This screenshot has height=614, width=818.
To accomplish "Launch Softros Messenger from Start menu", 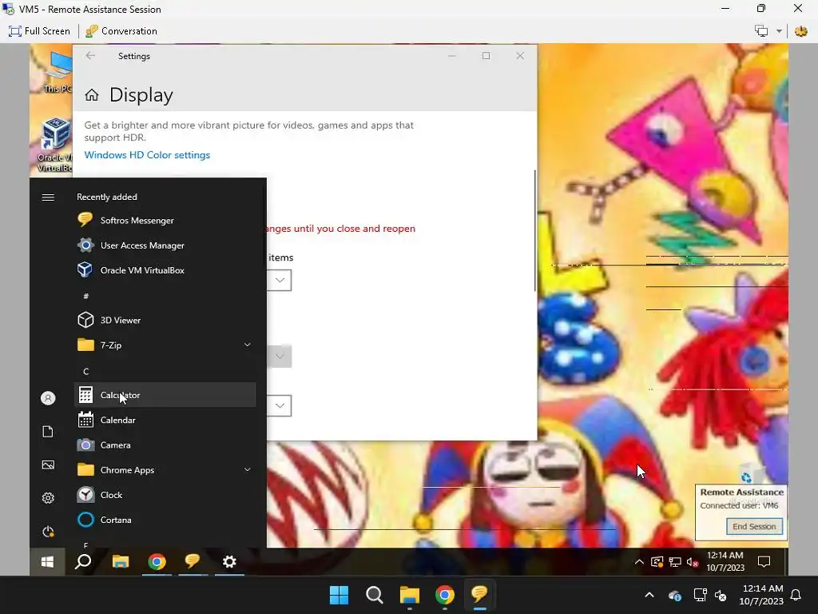I will click(165, 221).
